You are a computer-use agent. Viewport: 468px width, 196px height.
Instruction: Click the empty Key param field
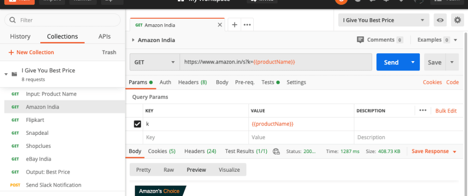pos(196,137)
